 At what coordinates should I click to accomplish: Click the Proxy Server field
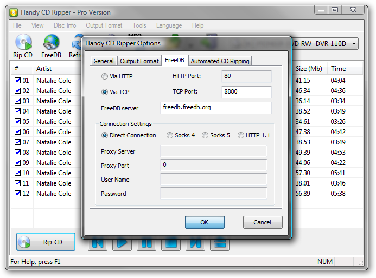point(214,151)
